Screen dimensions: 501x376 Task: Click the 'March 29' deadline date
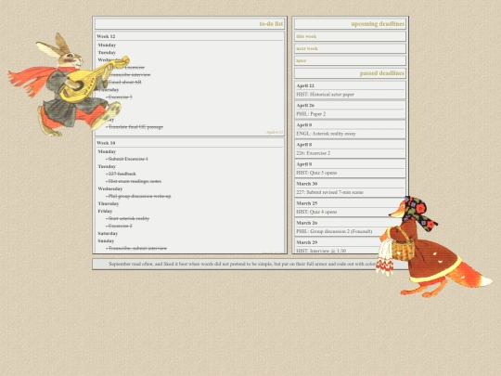307,242
